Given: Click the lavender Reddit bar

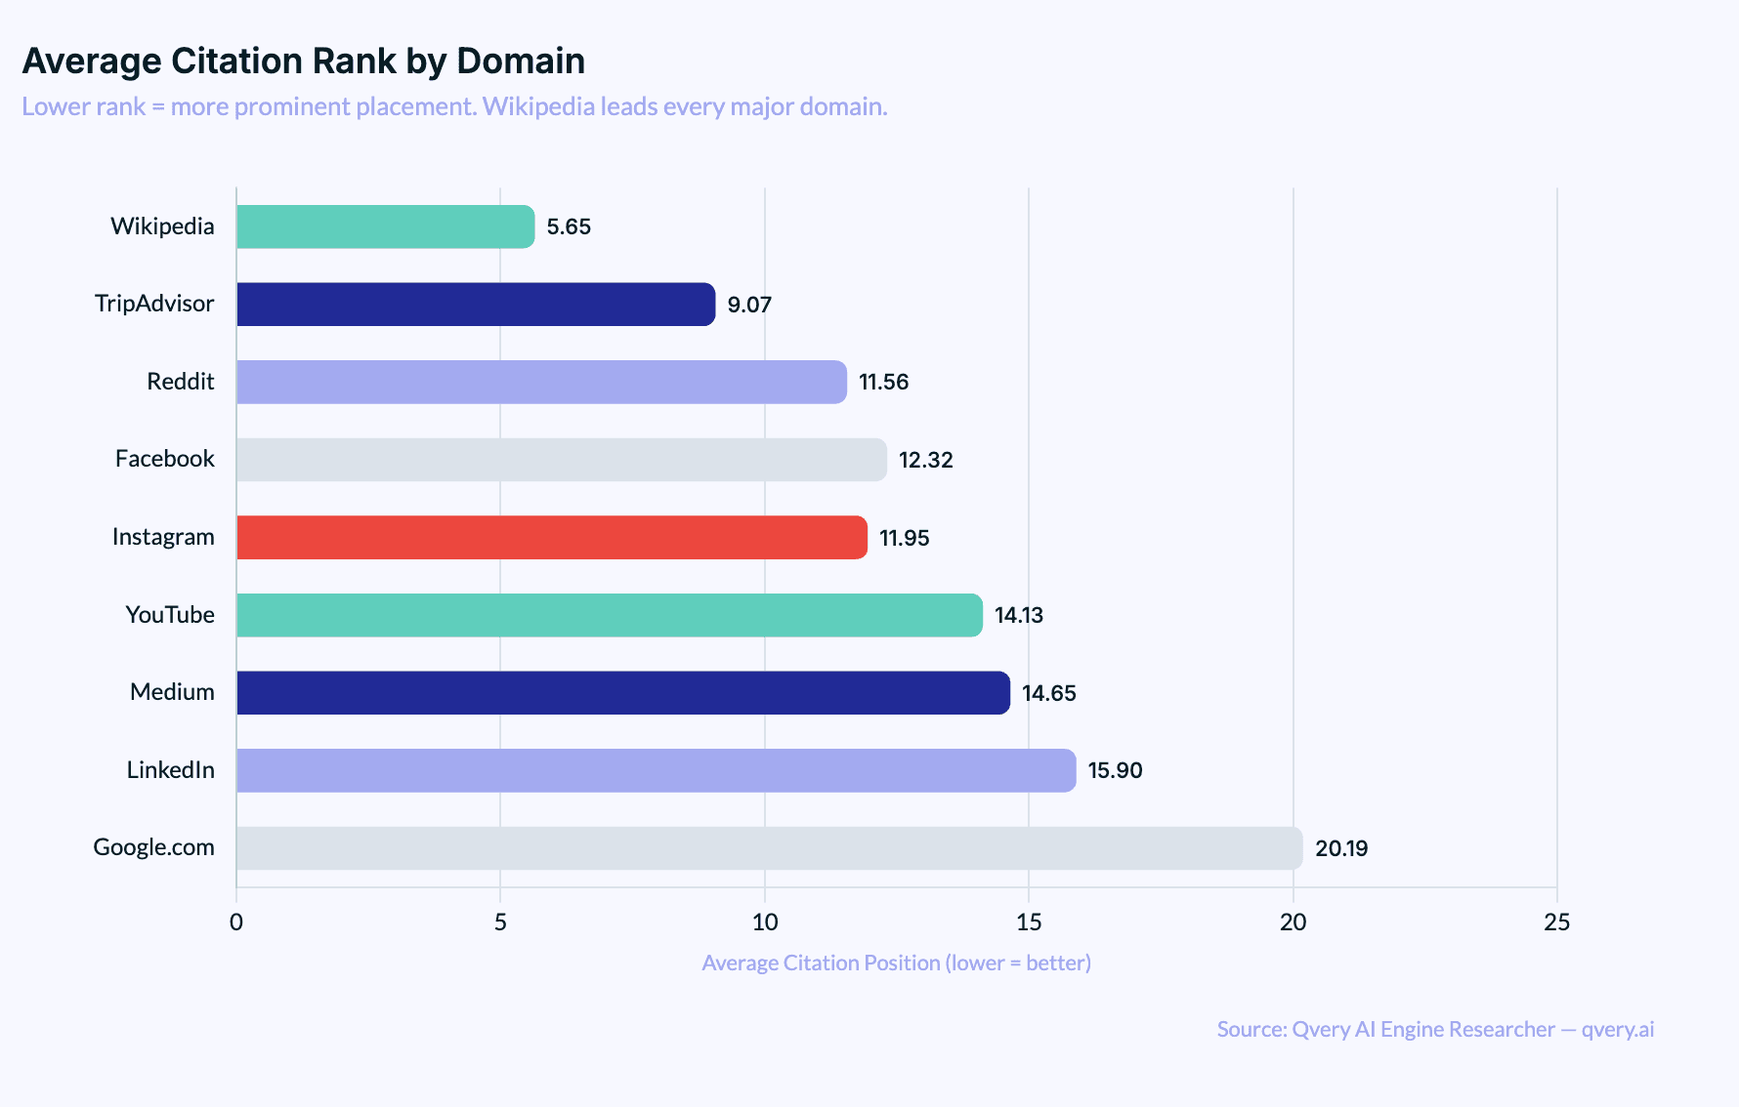Looking at the screenshot, I should 542,382.
